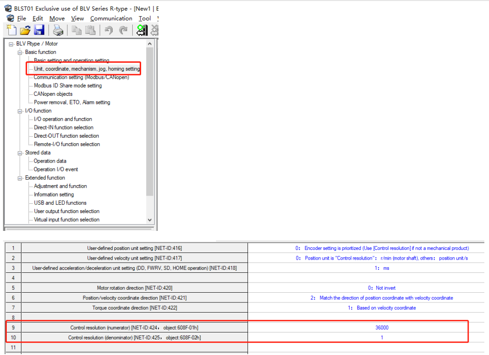Viewport: 489px width, 355px height.
Task: Click the Open folder toolbar icon
Action: point(25,30)
